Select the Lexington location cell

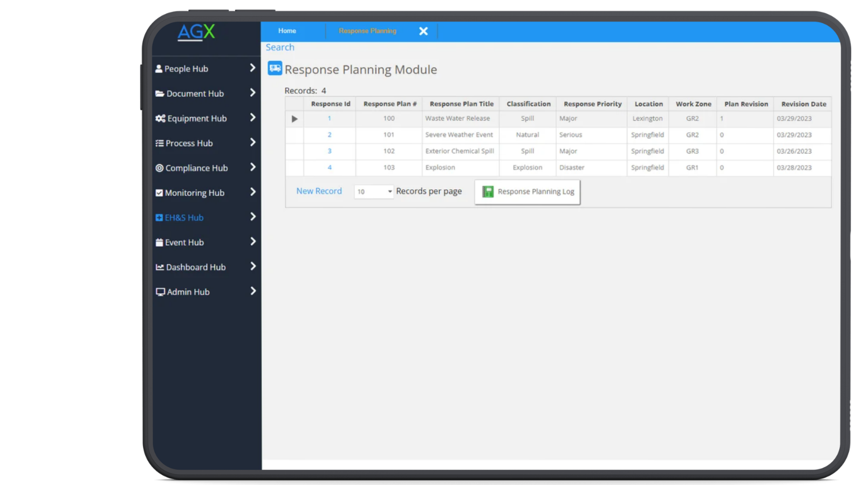[648, 119]
